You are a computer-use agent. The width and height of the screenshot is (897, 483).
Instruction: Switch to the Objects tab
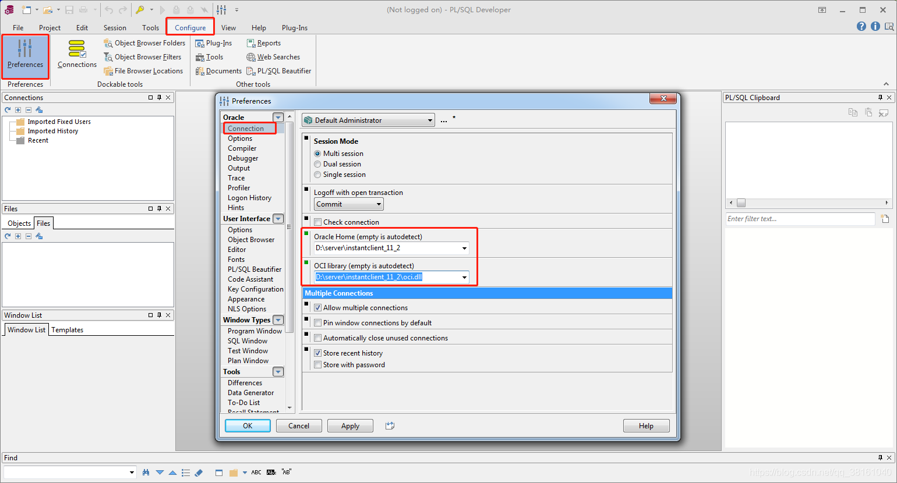(x=19, y=223)
